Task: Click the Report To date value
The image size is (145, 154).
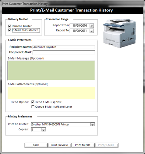Action: coord(80,31)
